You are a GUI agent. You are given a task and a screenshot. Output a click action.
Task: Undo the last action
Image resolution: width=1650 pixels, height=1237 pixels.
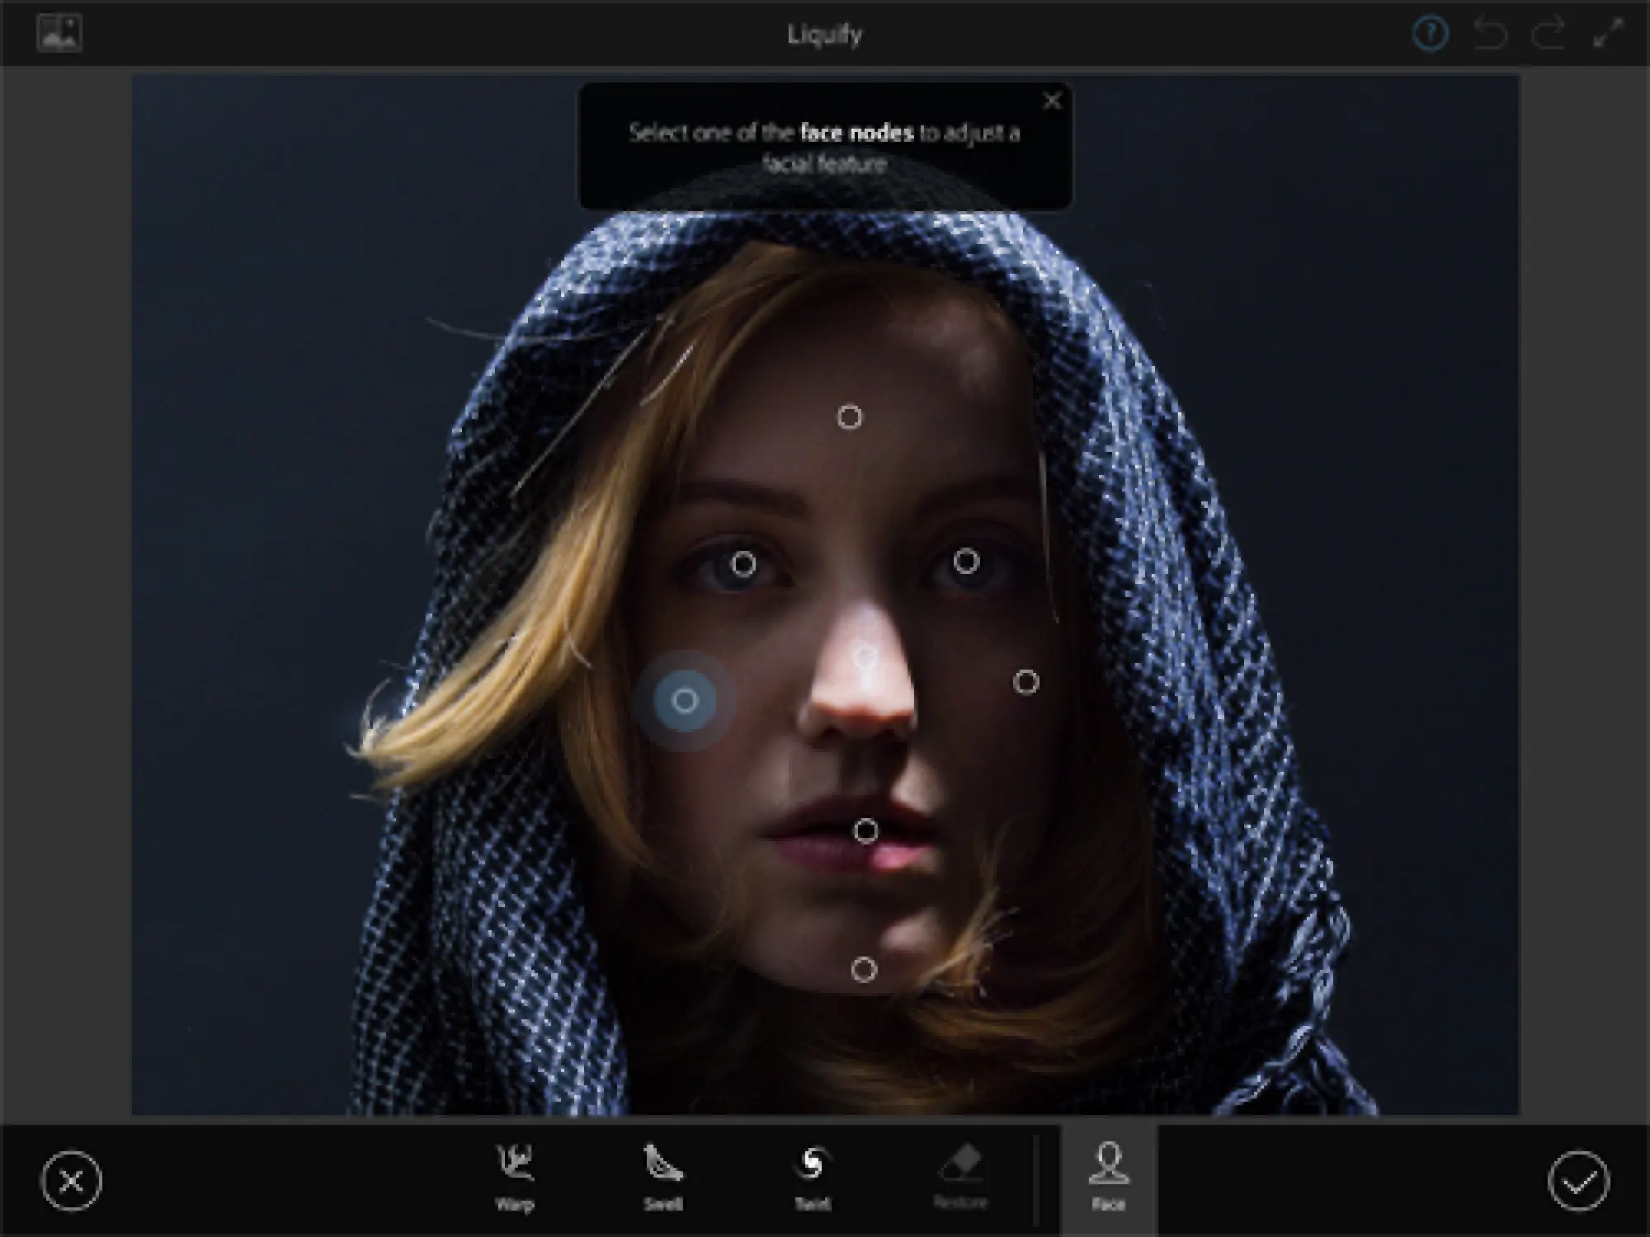point(1490,34)
